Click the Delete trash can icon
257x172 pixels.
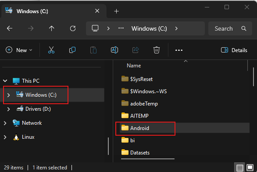click(x=157, y=50)
